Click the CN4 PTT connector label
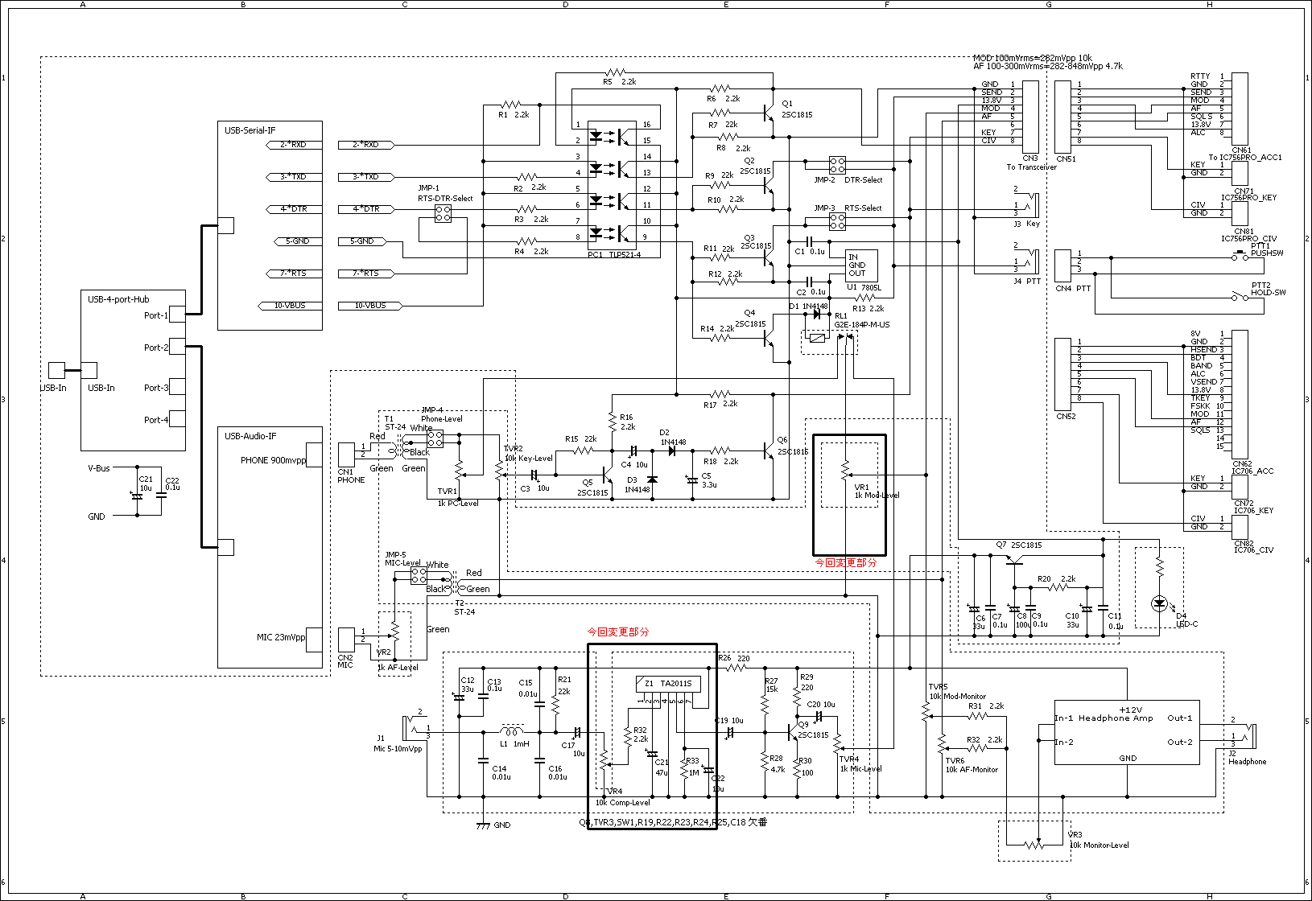 [1073, 288]
